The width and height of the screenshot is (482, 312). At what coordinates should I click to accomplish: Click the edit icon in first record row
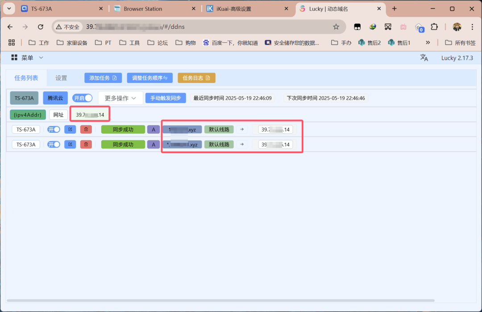[70, 130]
